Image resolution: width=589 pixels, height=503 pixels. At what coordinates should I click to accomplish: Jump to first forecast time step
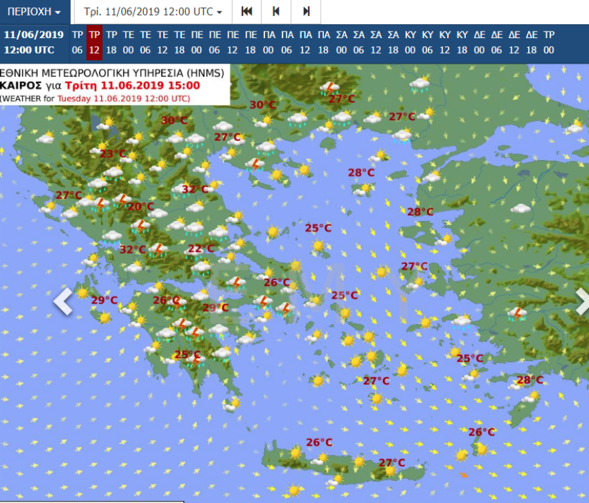[246, 12]
